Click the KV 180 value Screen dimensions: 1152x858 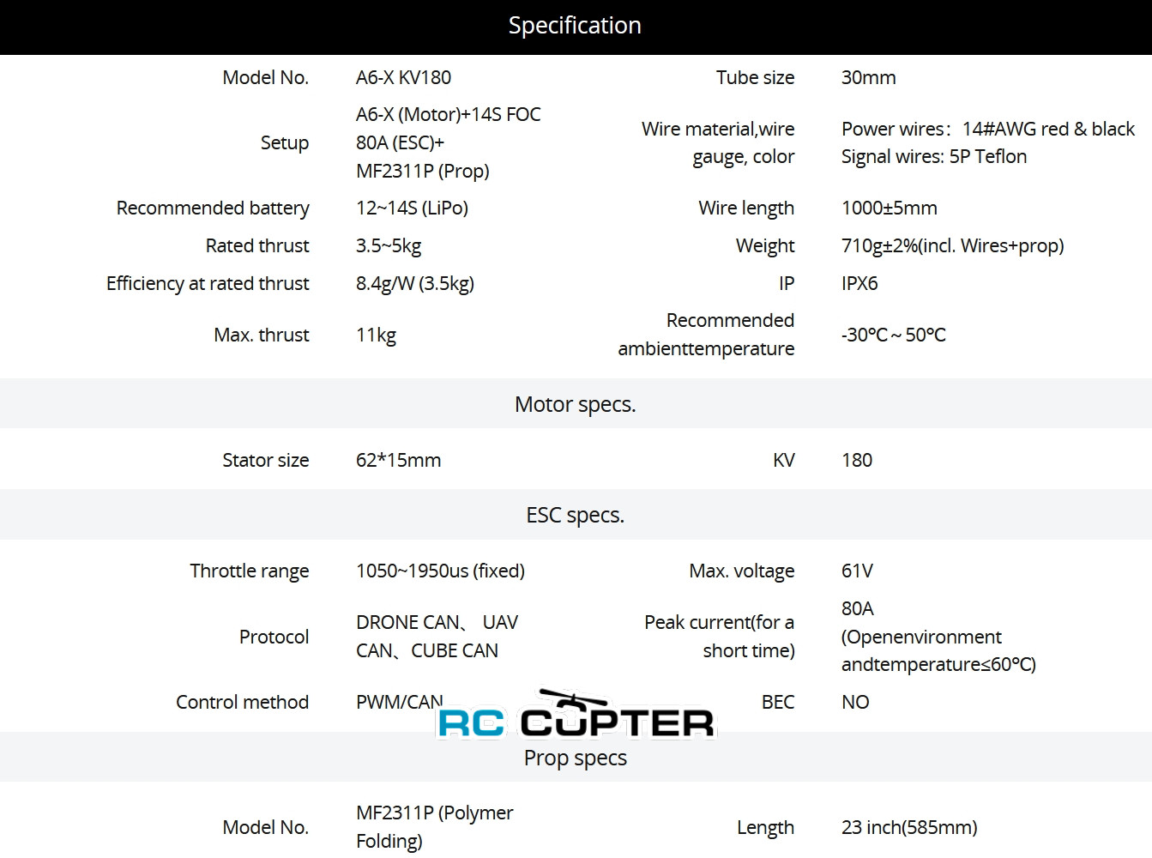[857, 460]
